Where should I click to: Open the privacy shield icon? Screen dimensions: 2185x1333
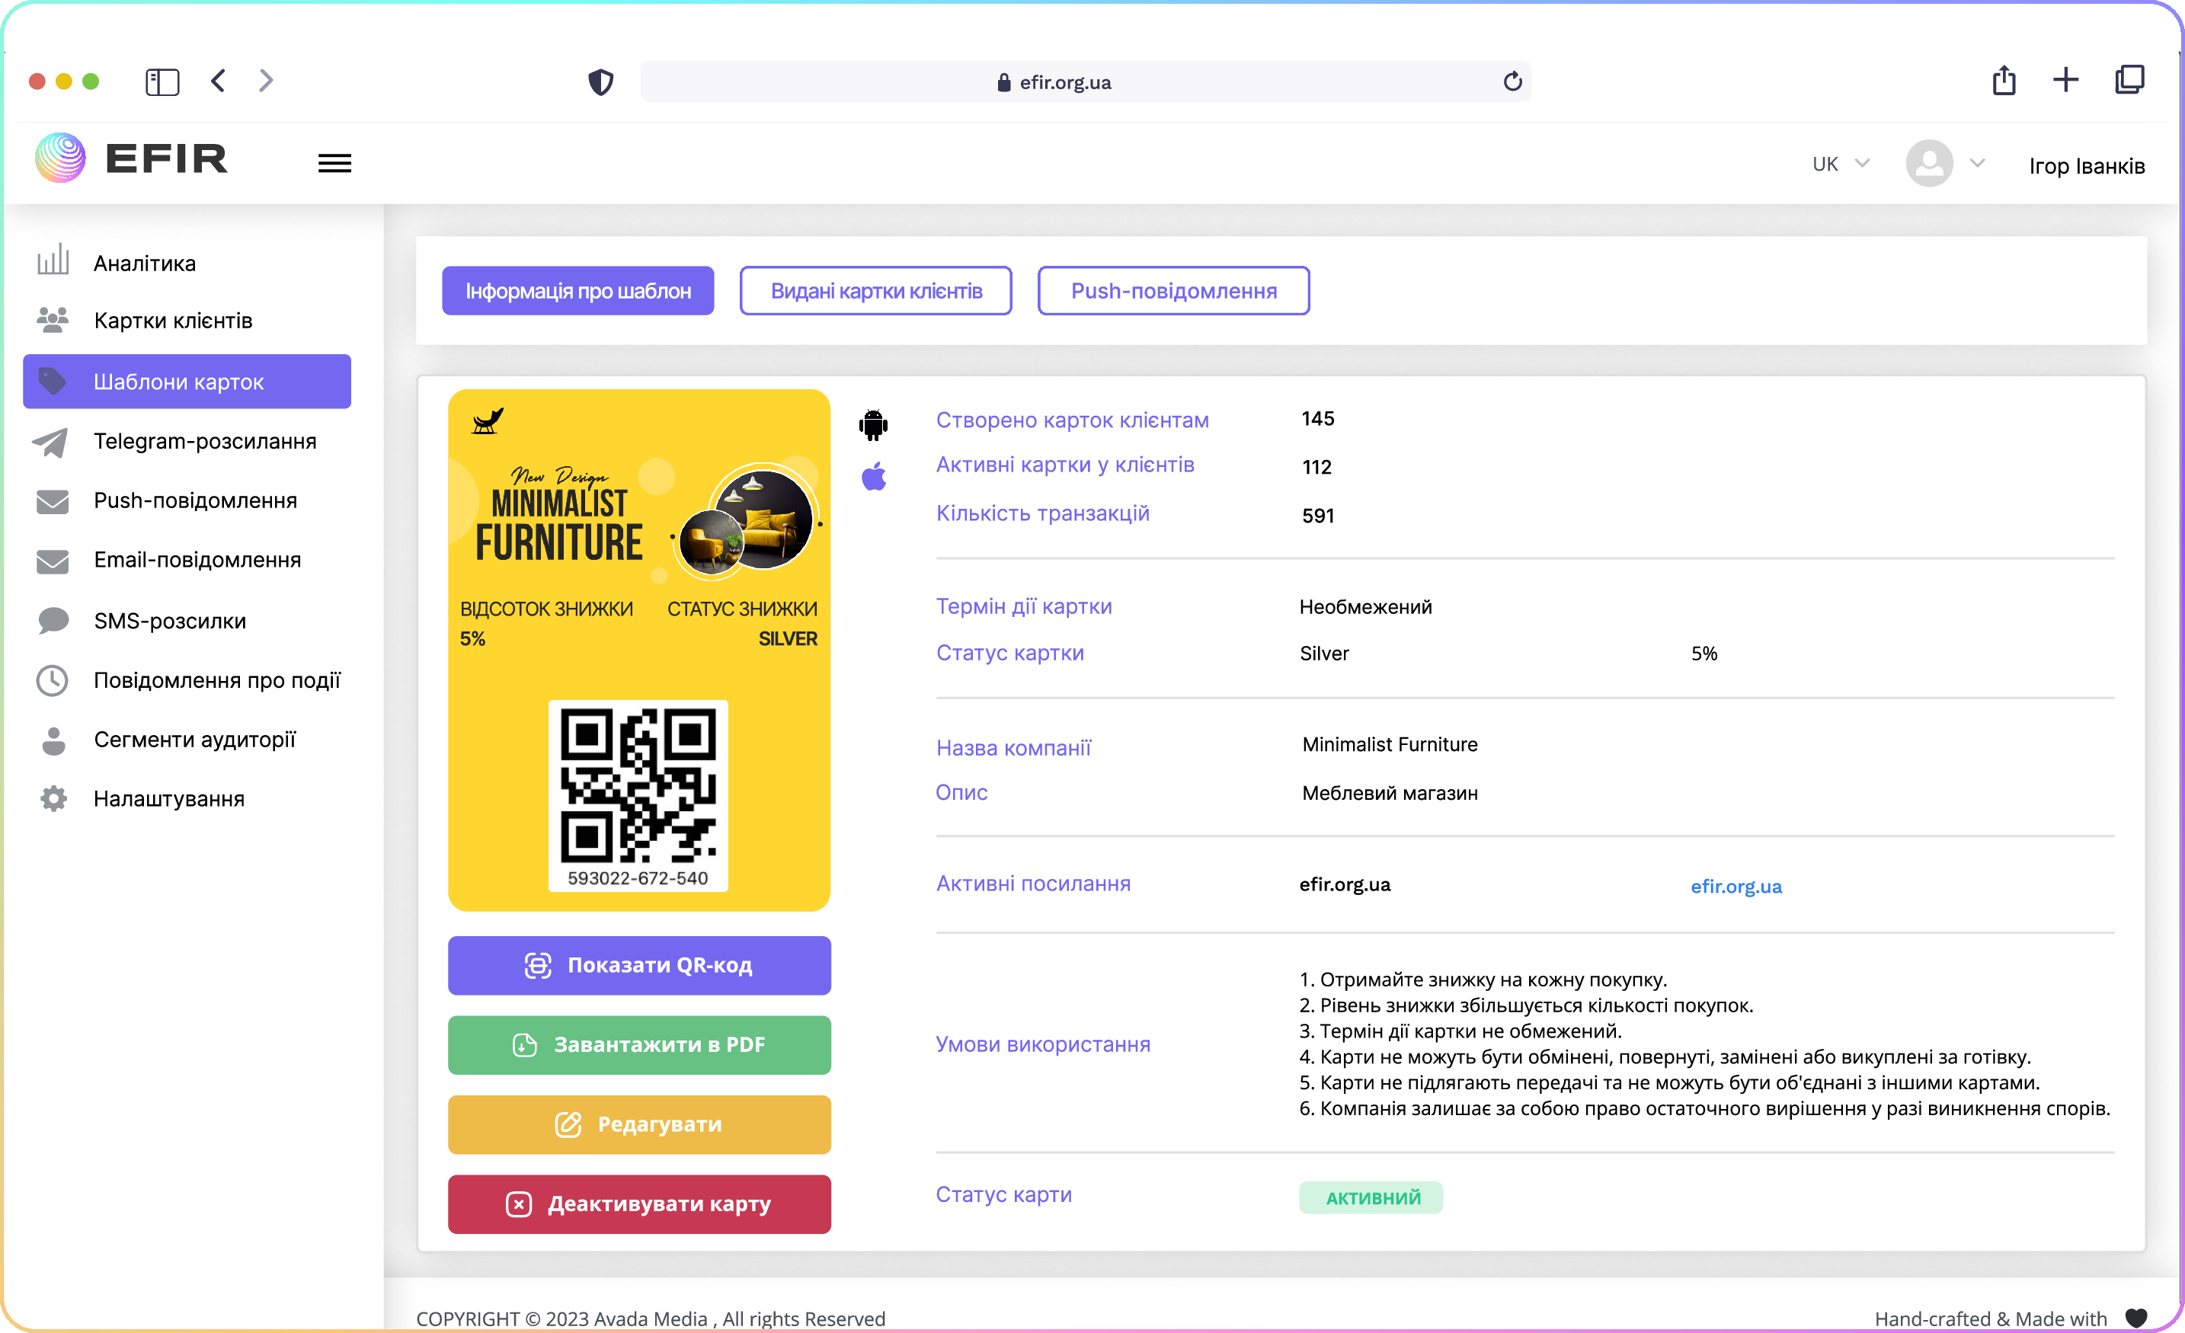coord(601,82)
